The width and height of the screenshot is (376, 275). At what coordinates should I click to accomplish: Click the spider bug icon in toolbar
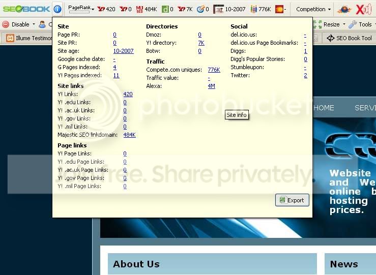click(x=344, y=10)
